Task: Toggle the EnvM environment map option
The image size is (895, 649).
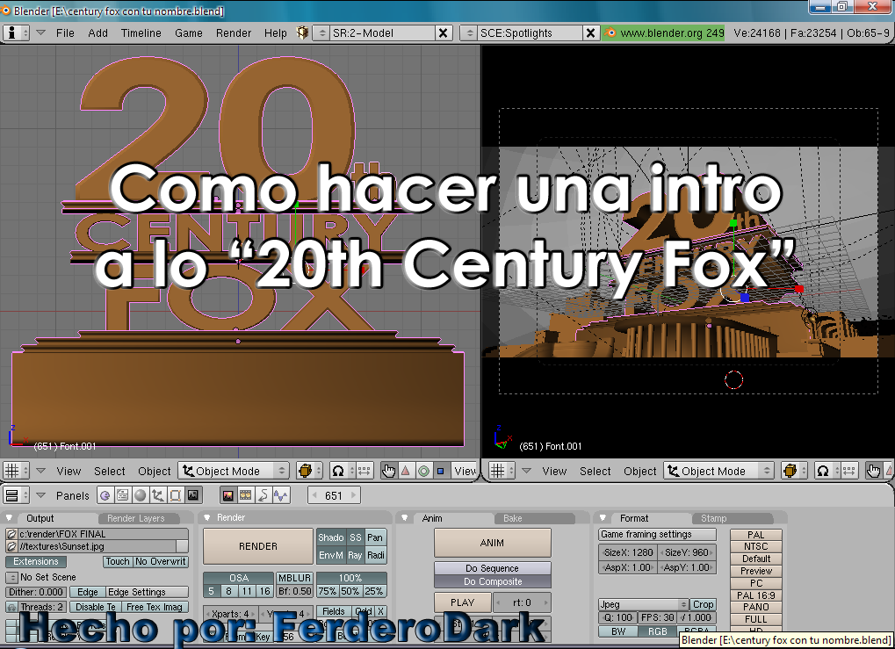Action: pos(331,555)
